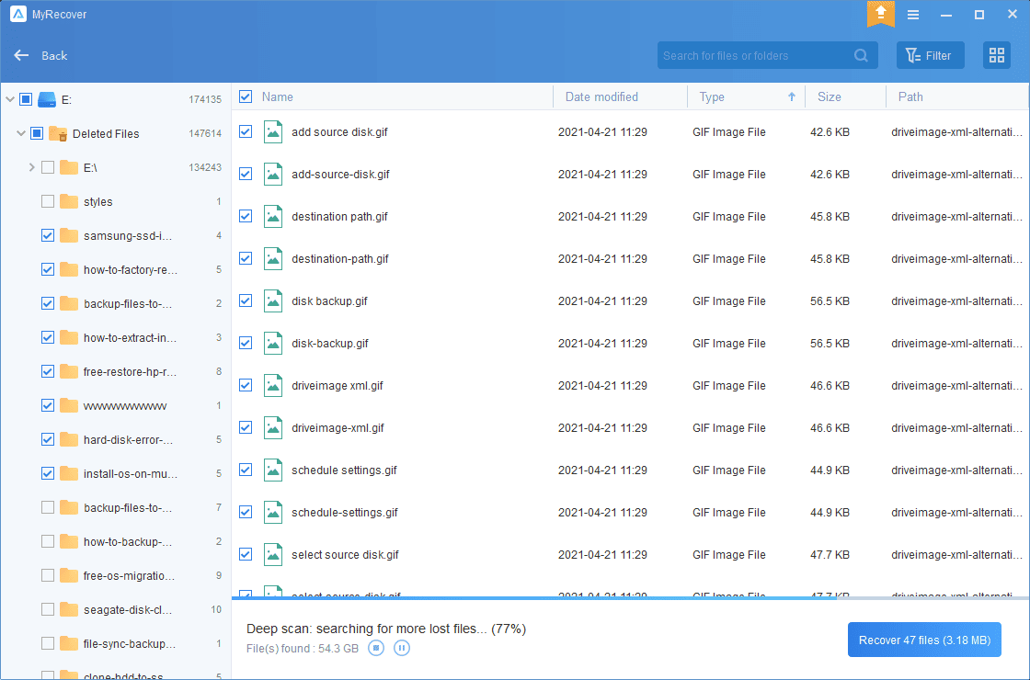Check the styles folder checkbox

coord(47,201)
